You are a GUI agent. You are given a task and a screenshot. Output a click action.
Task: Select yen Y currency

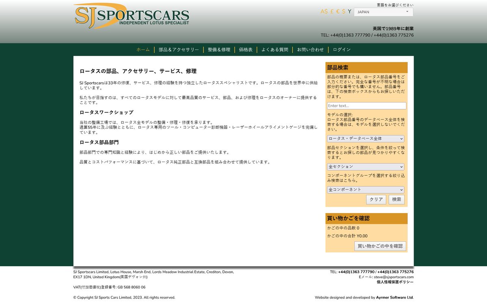coord(349,12)
